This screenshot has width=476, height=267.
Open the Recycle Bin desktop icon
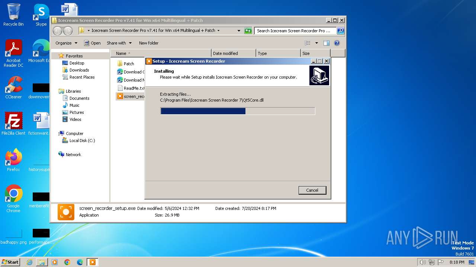(13, 15)
